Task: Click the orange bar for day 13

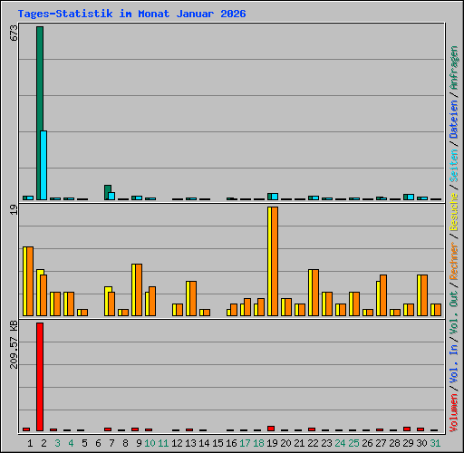Action: coord(193,299)
